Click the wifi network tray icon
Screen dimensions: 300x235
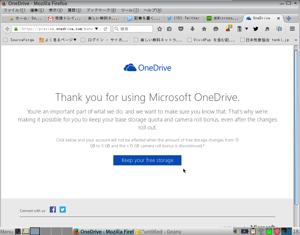[261, 232]
